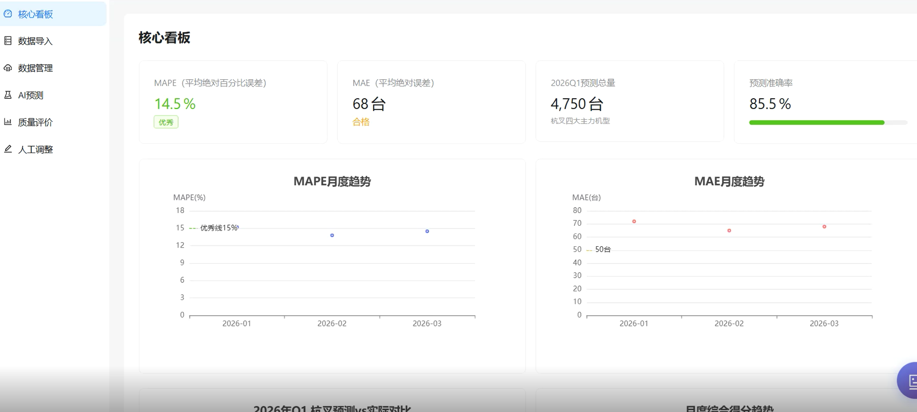Click the 2026-03 data point in the MAE chart
The width and height of the screenshot is (917, 412).
[824, 226]
